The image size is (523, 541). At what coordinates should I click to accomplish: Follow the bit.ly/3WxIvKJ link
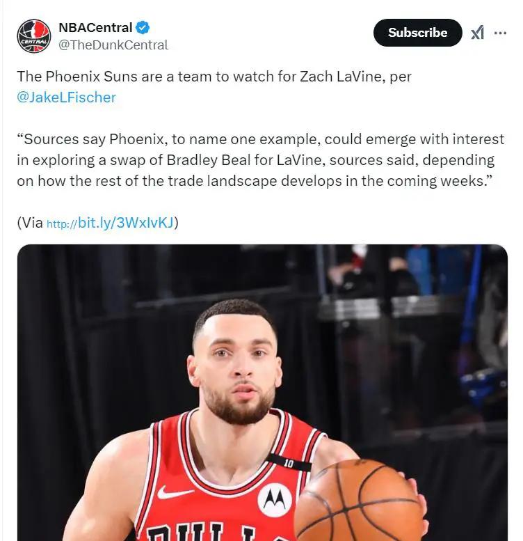point(110,223)
